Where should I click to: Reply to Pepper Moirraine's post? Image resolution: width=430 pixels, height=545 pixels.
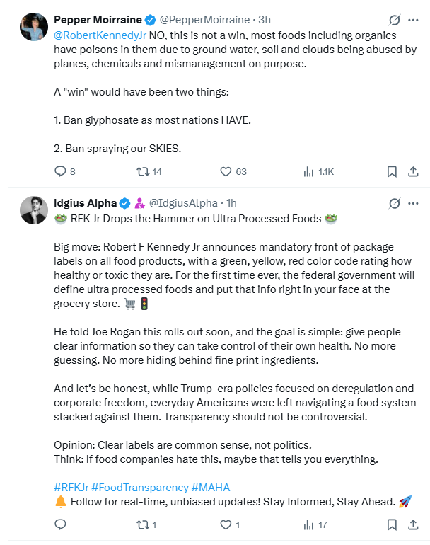60,171
